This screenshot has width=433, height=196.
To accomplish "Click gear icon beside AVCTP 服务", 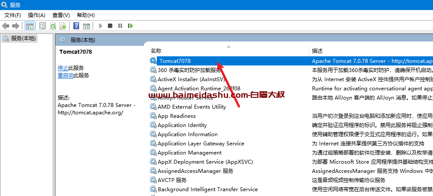I will click(x=153, y=180).
